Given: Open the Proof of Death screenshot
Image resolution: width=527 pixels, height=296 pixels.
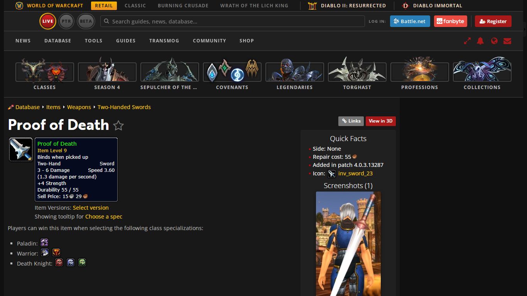Looking at the screenshot, I should (348, 244).
